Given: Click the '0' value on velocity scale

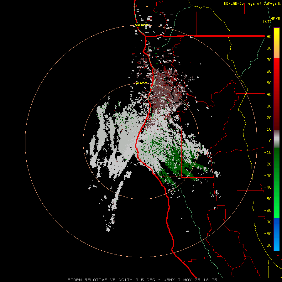Looking at the screenshot, I should click(270, 141).
